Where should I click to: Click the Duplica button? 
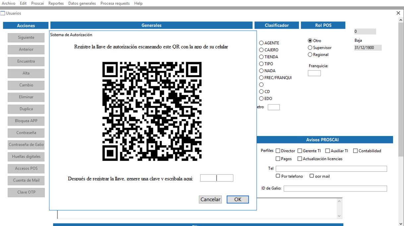pyautogui.click(x=26, y=109)
